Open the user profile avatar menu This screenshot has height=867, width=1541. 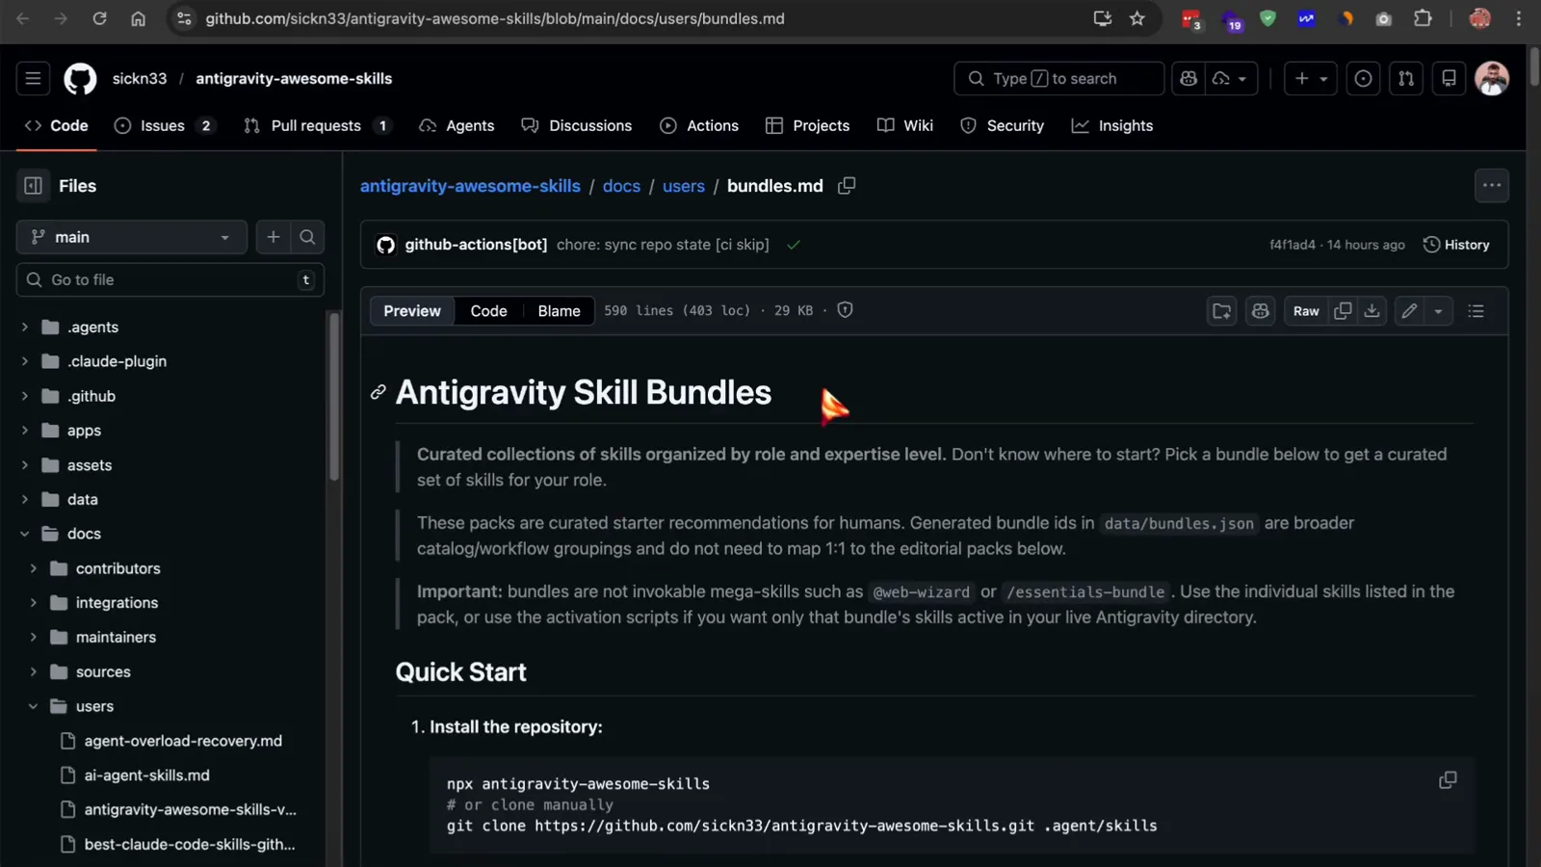pyautogui.click(x=1492, y=78)
